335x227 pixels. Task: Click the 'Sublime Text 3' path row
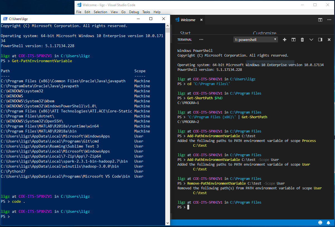tap(50, 146)
